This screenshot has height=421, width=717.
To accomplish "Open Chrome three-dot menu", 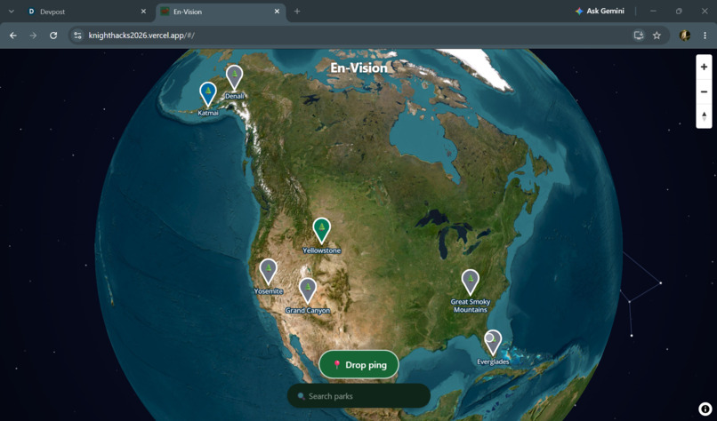I will point(705,36).
